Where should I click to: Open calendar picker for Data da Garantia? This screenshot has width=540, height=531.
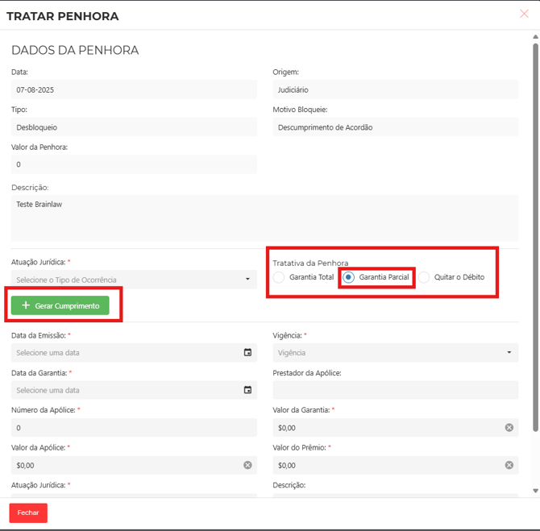pos(247,390)
